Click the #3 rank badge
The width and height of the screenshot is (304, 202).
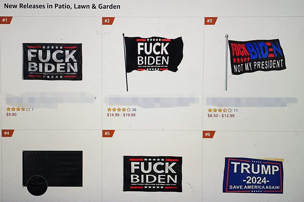point(210,21)
